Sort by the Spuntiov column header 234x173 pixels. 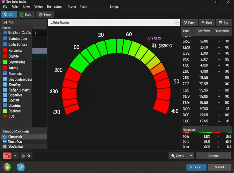[x=204, y=31]
